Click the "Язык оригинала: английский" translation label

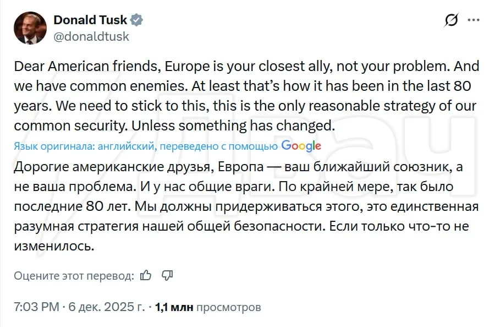(84, 146)
